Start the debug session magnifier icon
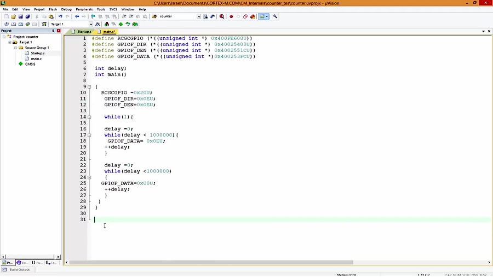 coord(222,16)
